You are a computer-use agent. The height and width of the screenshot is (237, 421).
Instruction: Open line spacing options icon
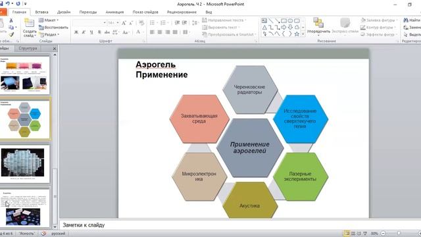point(195,23)
